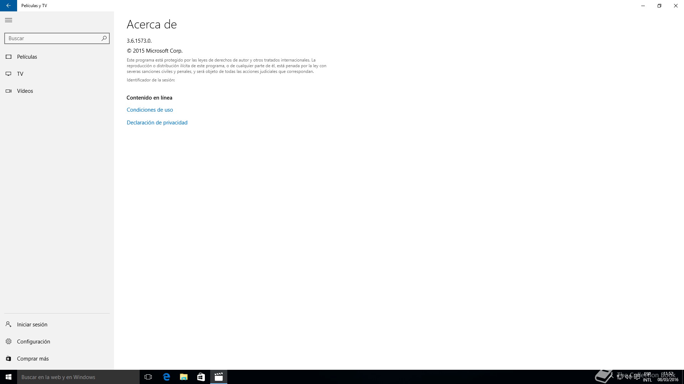Click the taskbar clock and date

[x=668, y=377]
